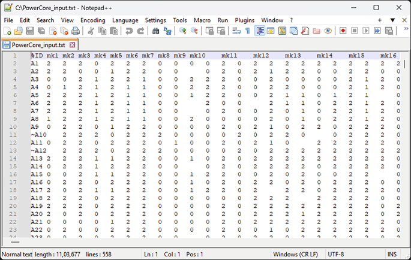Click the Play macro icon
This screenshot has height=260, width=411.
[366, 31]
